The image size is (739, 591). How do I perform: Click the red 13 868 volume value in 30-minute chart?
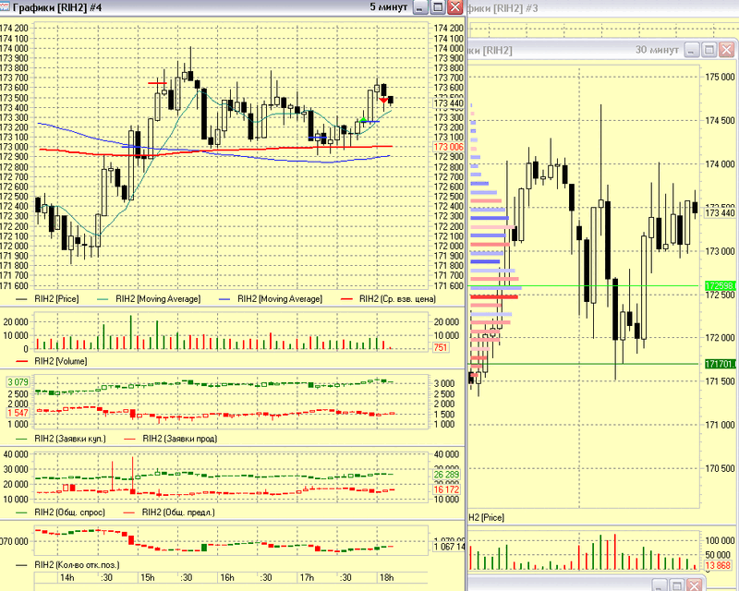click(x=718, y=565)
